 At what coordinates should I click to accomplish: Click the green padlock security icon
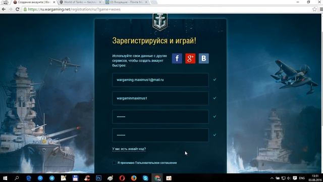pos(25,9)
